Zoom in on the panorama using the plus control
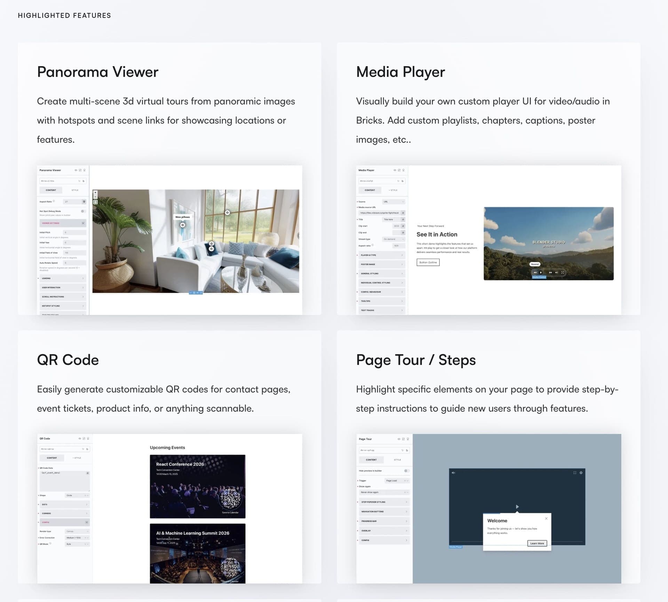 [95, 192]
